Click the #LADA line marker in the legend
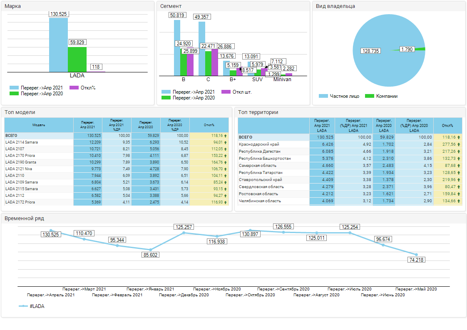The image size is (467, 330). [23, 306]
